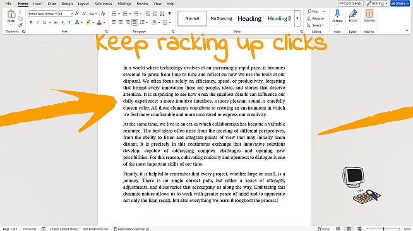The height and width of the screenshot is (231, 413).
Task: Apply red font color
Action: pyautogui.click(x=99, y=22)
